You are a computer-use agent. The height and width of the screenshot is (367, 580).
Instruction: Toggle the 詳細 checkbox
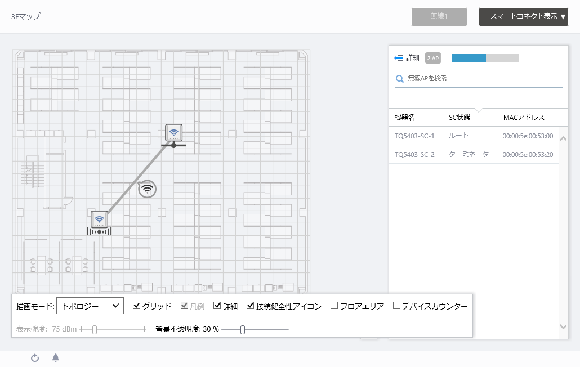click(217, 306)
